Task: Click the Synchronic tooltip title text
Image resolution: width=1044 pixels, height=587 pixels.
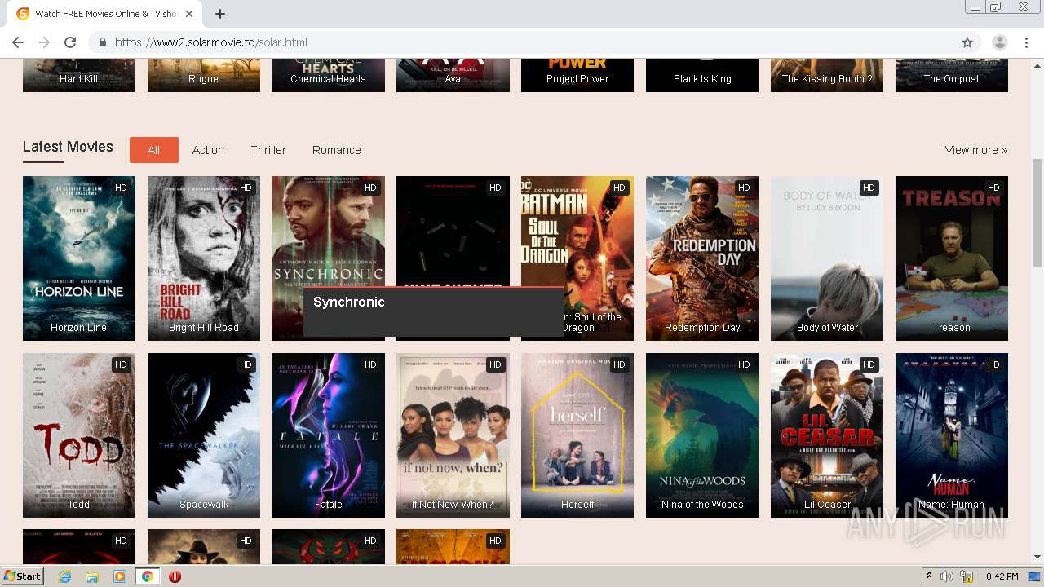Action: click(x=349, y=302)
